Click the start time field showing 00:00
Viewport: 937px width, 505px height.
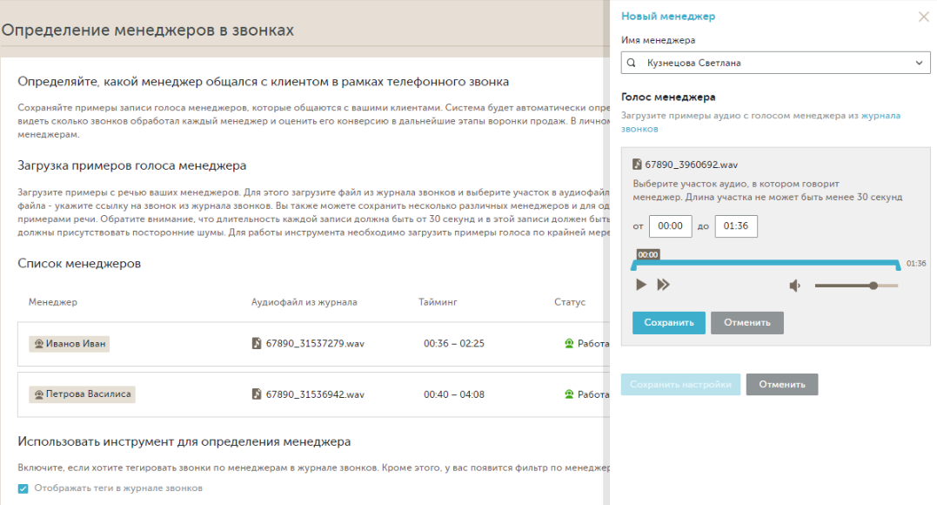tap(670, 226)
